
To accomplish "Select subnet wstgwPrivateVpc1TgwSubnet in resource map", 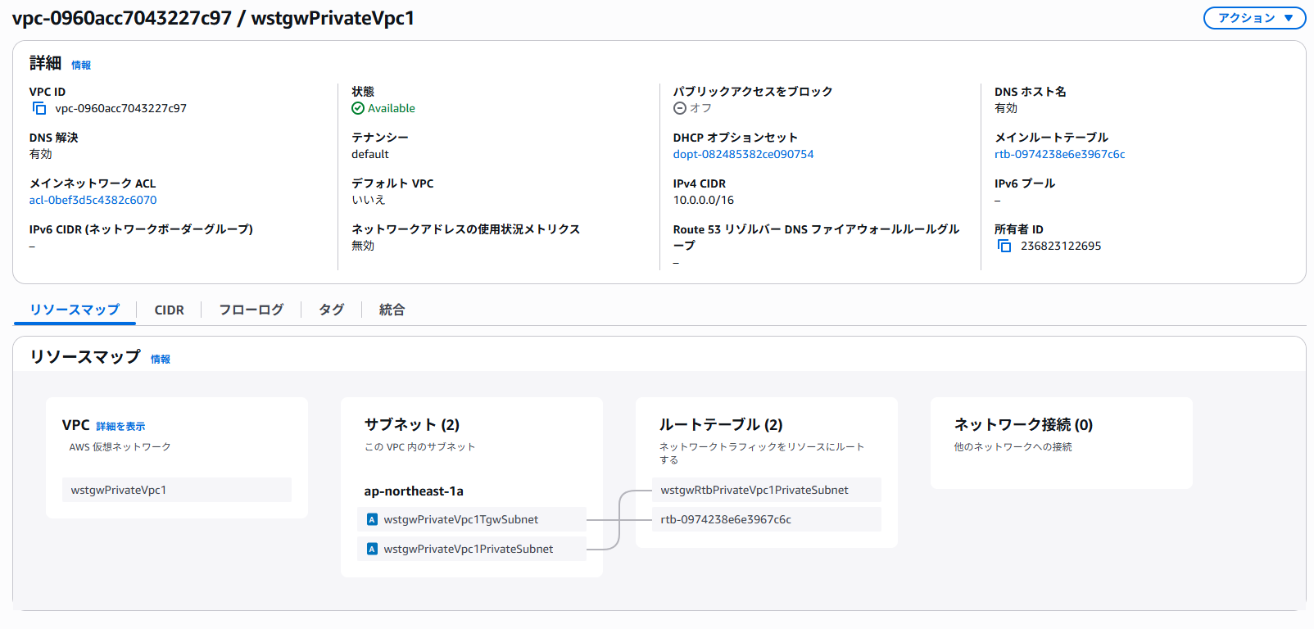I will click(x=472, y=519).
